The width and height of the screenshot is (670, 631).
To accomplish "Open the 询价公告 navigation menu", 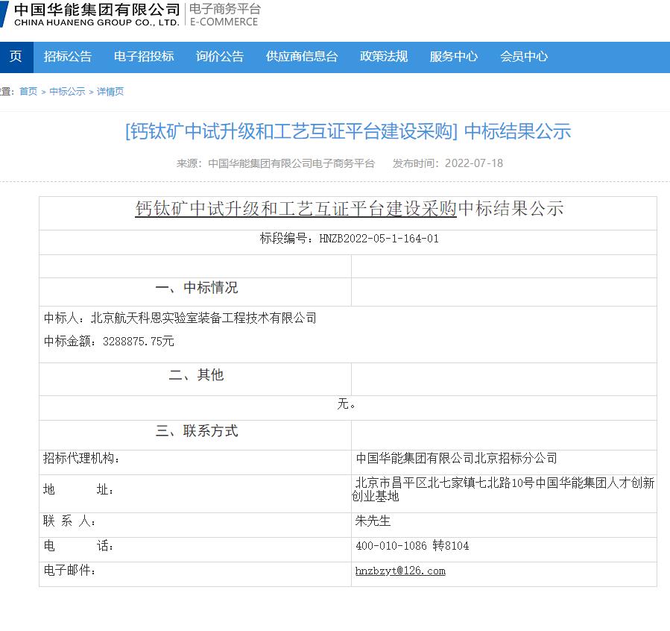I will (x=219, y=57).
